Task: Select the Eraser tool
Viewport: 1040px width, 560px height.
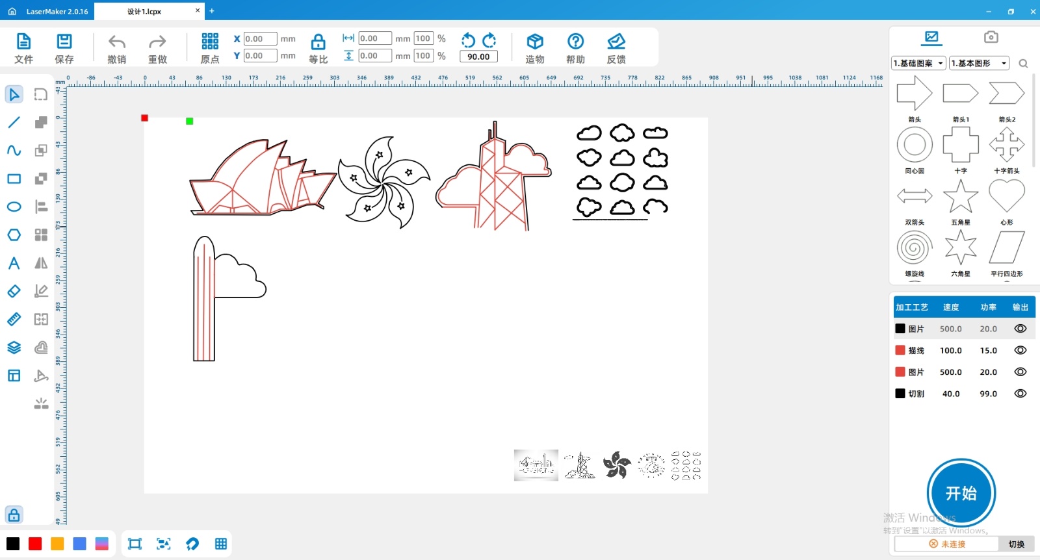Action: click(x=14, y=291)
